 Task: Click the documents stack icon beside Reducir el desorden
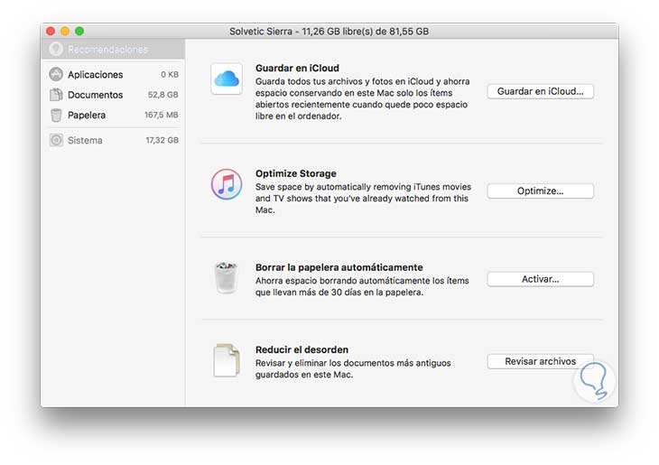click(226, 359)
